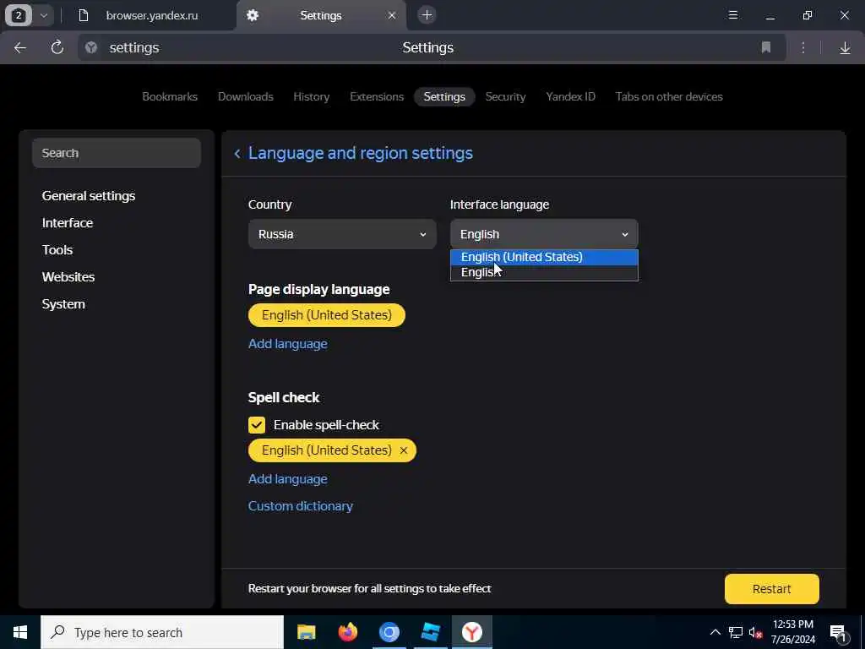Switch to the browser.yandex.ru tab

(x=152, y=15)
